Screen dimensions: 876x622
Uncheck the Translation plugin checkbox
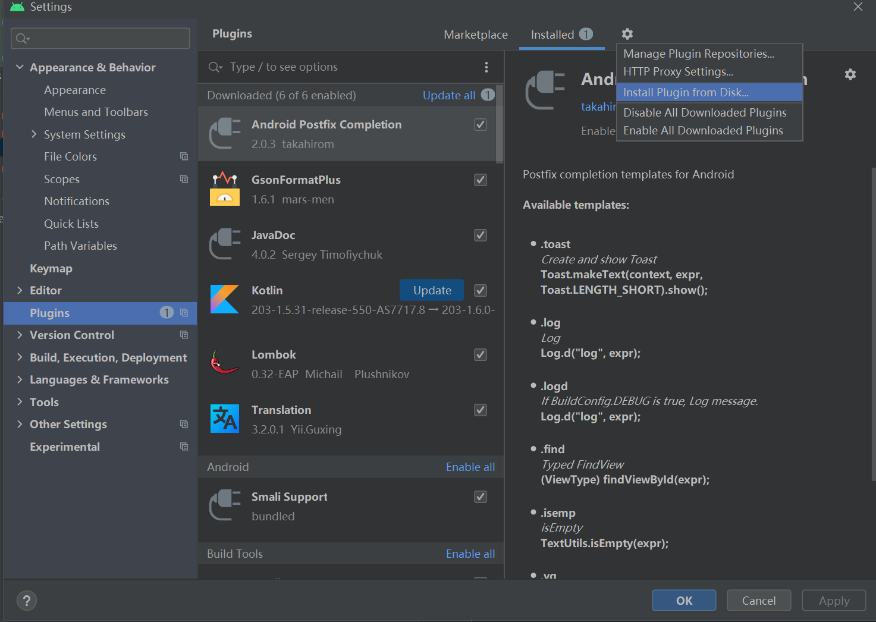coord(481,410)
